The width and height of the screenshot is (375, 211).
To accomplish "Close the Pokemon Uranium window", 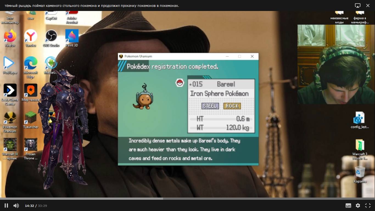I will tap(252, 56).
